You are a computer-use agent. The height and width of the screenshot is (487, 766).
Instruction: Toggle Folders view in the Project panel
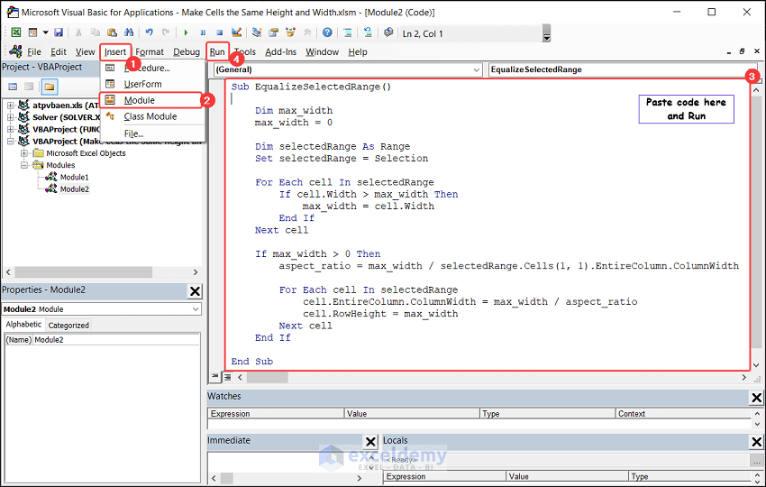tap(50, 87)
